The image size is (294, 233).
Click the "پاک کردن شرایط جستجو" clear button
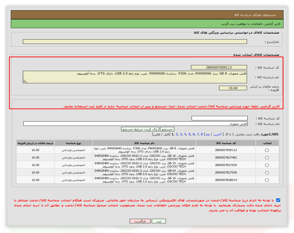tap(140, 129)
